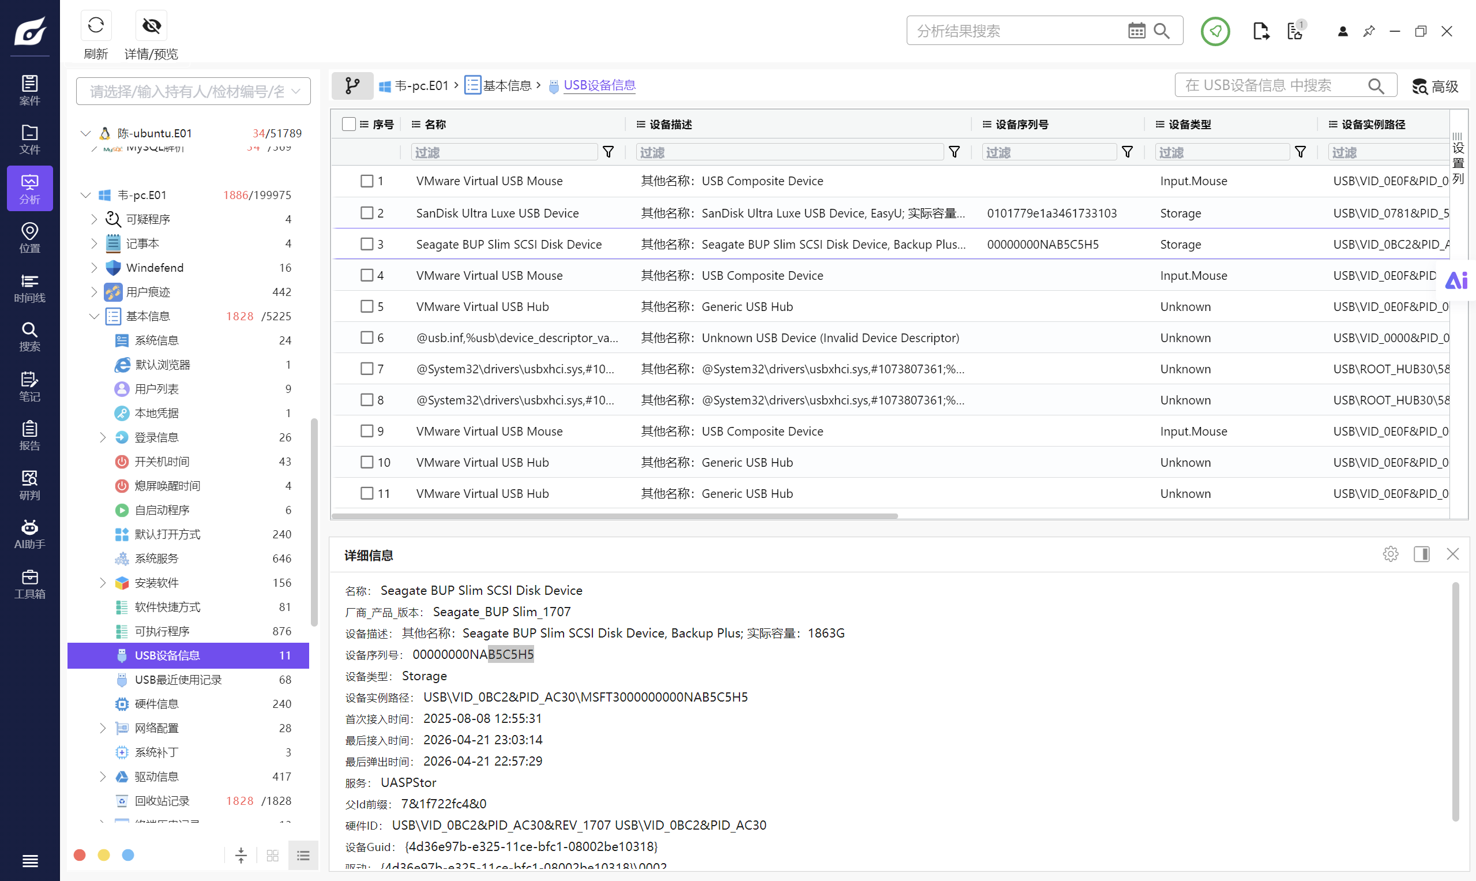The width and height of the screenshot is (1476, 881).
Task: Click the calendar icon in search box
Action: (1136, 31)
